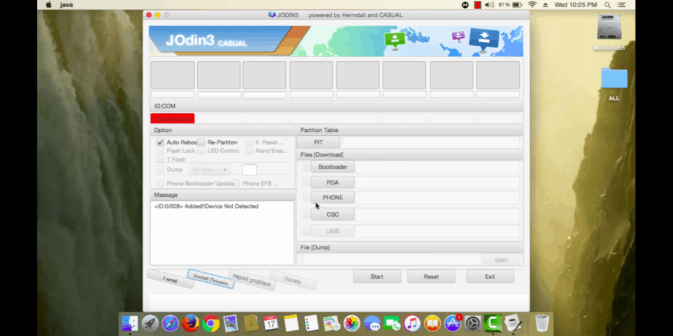The image size is (673, 336).
Task: Open iBooks icon in the dock
Action: tap(432, 323)
